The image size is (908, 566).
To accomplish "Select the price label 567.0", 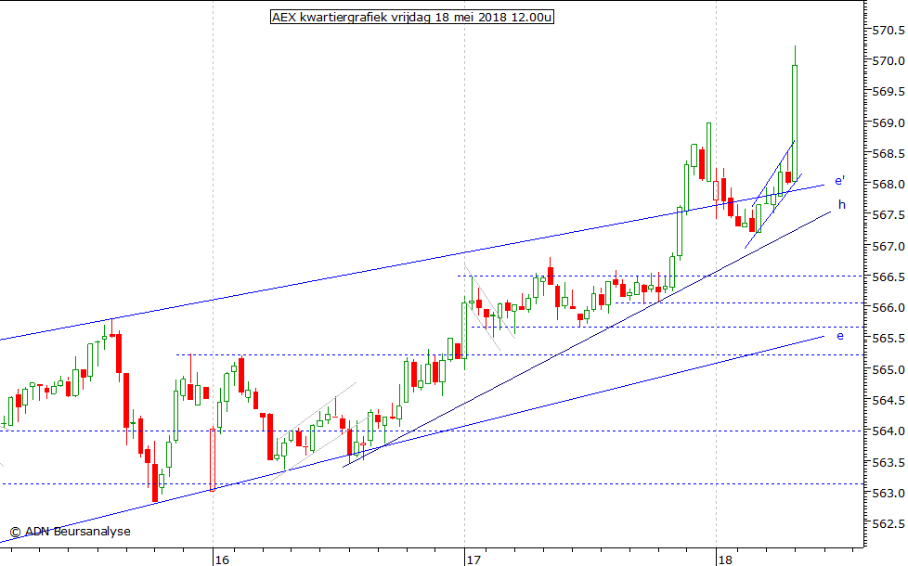I will click(x=889, y=246).
